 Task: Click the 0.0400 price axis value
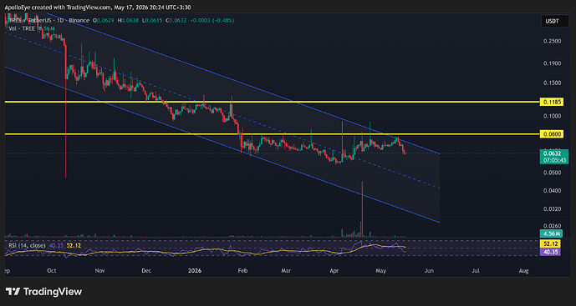552,191
